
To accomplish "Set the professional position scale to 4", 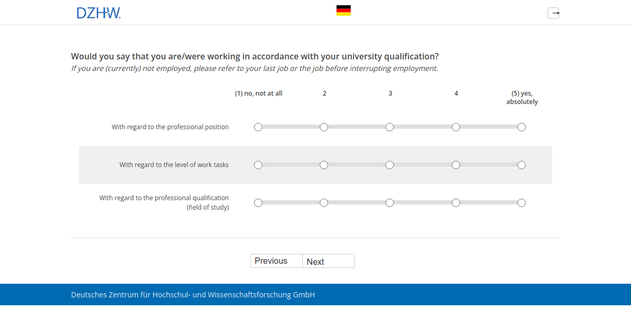I will point(456,127).
